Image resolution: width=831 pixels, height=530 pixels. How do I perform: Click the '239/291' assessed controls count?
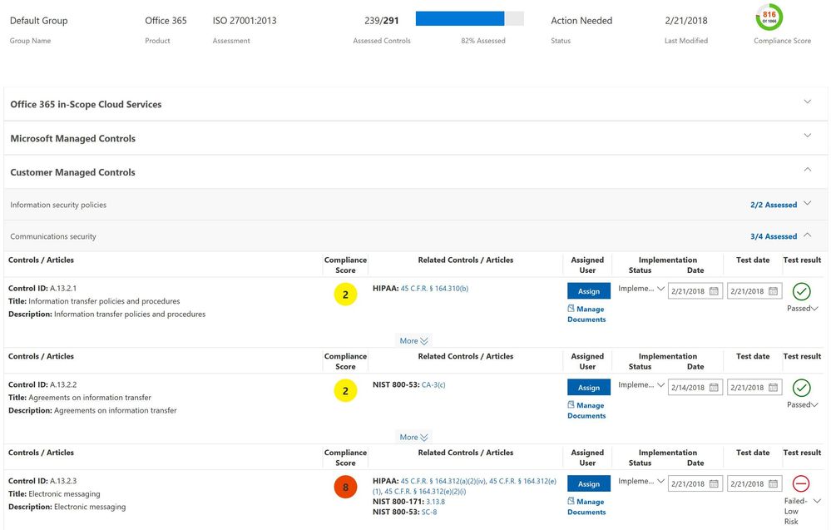[382, 21]
